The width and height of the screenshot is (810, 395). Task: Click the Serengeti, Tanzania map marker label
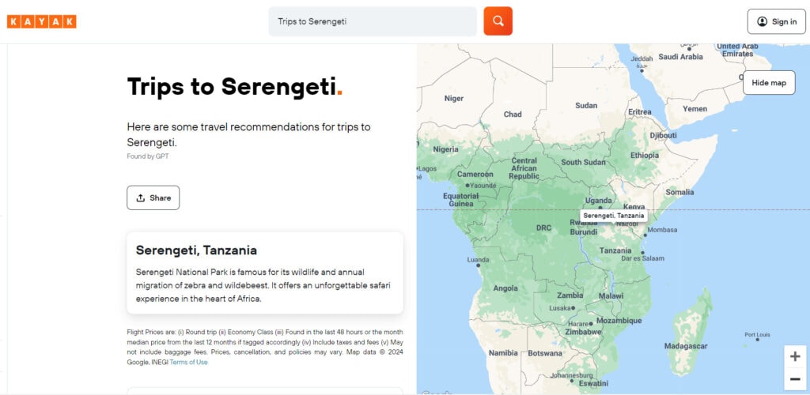click(614, 216)
